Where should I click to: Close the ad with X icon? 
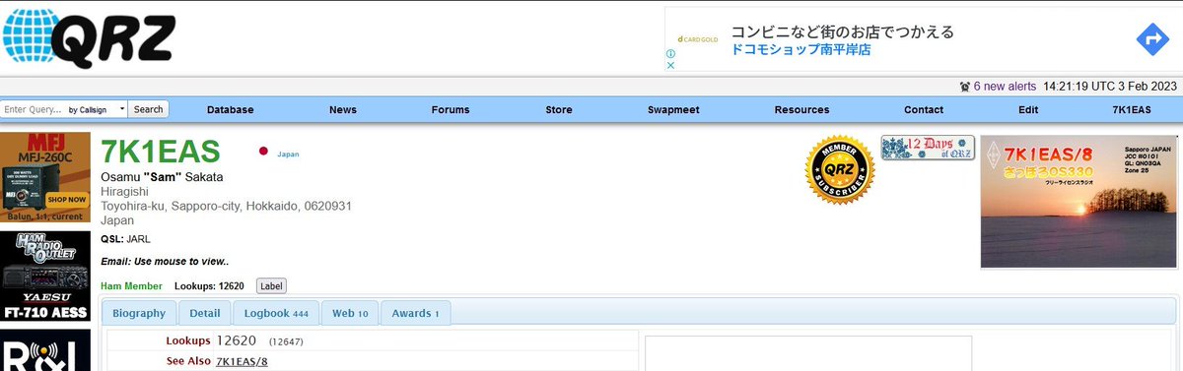(671, 66)
